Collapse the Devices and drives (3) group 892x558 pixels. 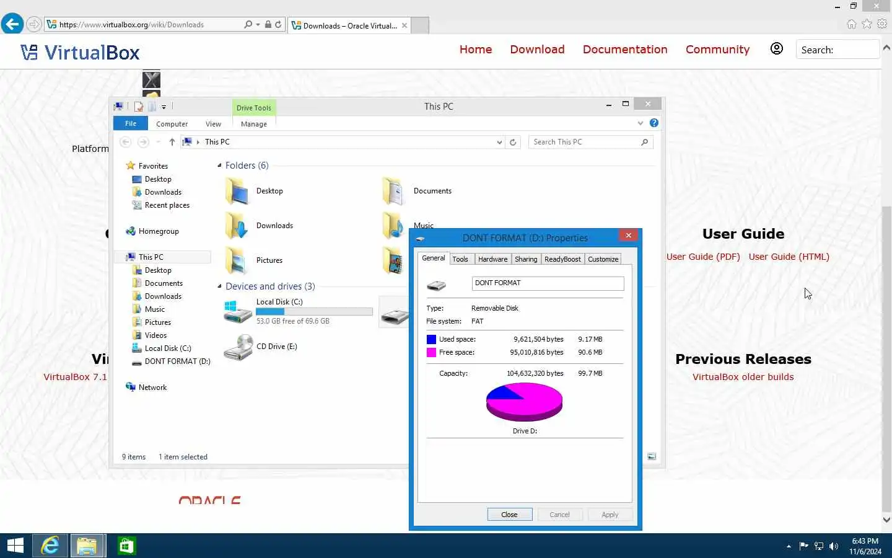[219, 286]
